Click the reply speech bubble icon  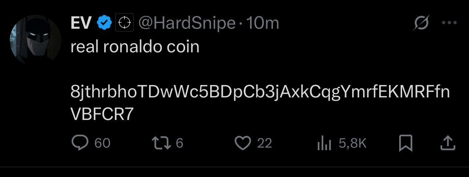pyautogui.click(x=80, y=143)
